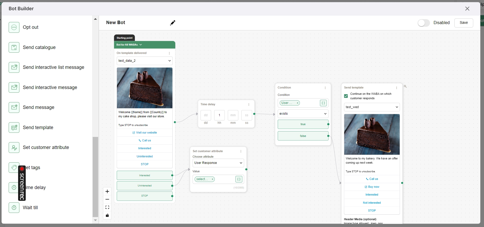Click the Set customer attribute icon
The image size is (484, 227).
[14, 147]
